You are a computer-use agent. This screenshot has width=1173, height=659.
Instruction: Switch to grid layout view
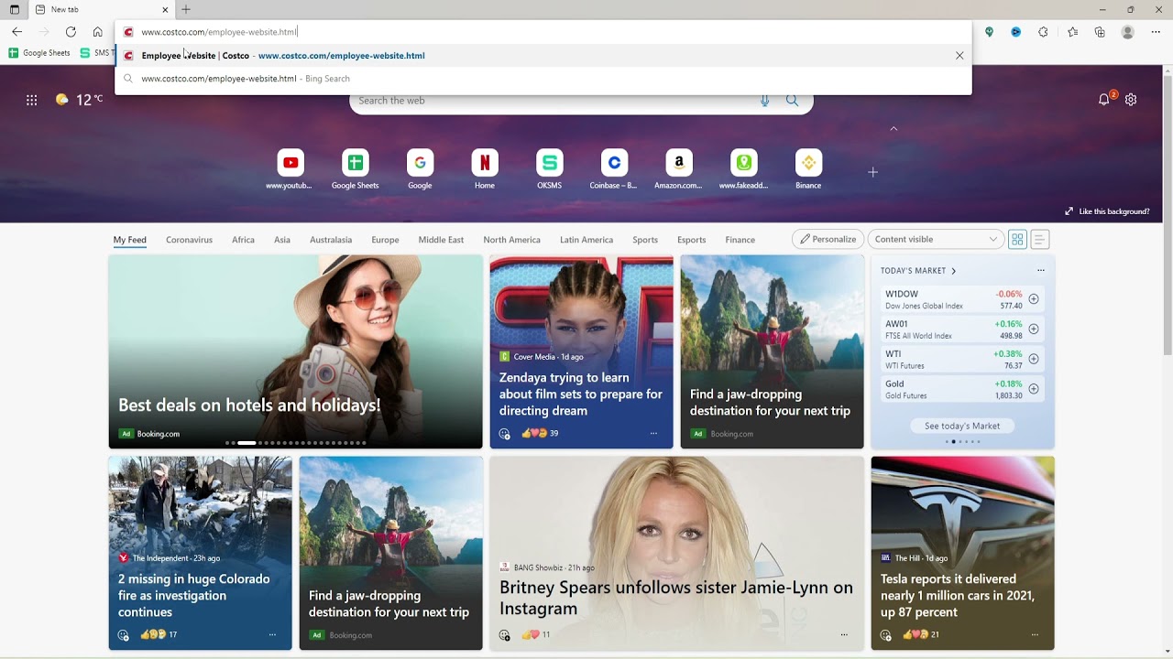tap(1017, 240)
